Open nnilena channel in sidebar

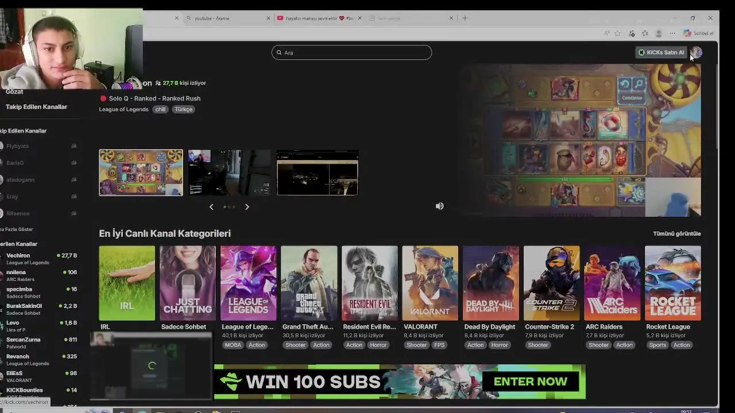[39, 275]
